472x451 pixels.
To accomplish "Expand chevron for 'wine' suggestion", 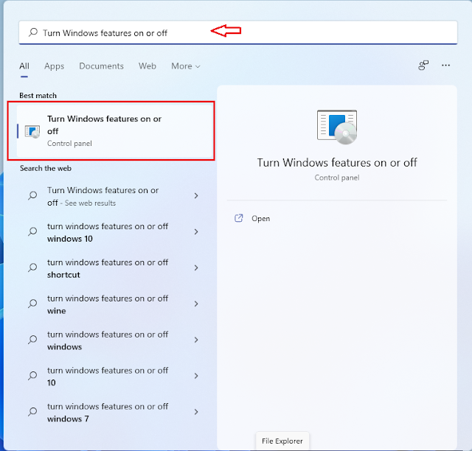I will [x=196, y=304].
